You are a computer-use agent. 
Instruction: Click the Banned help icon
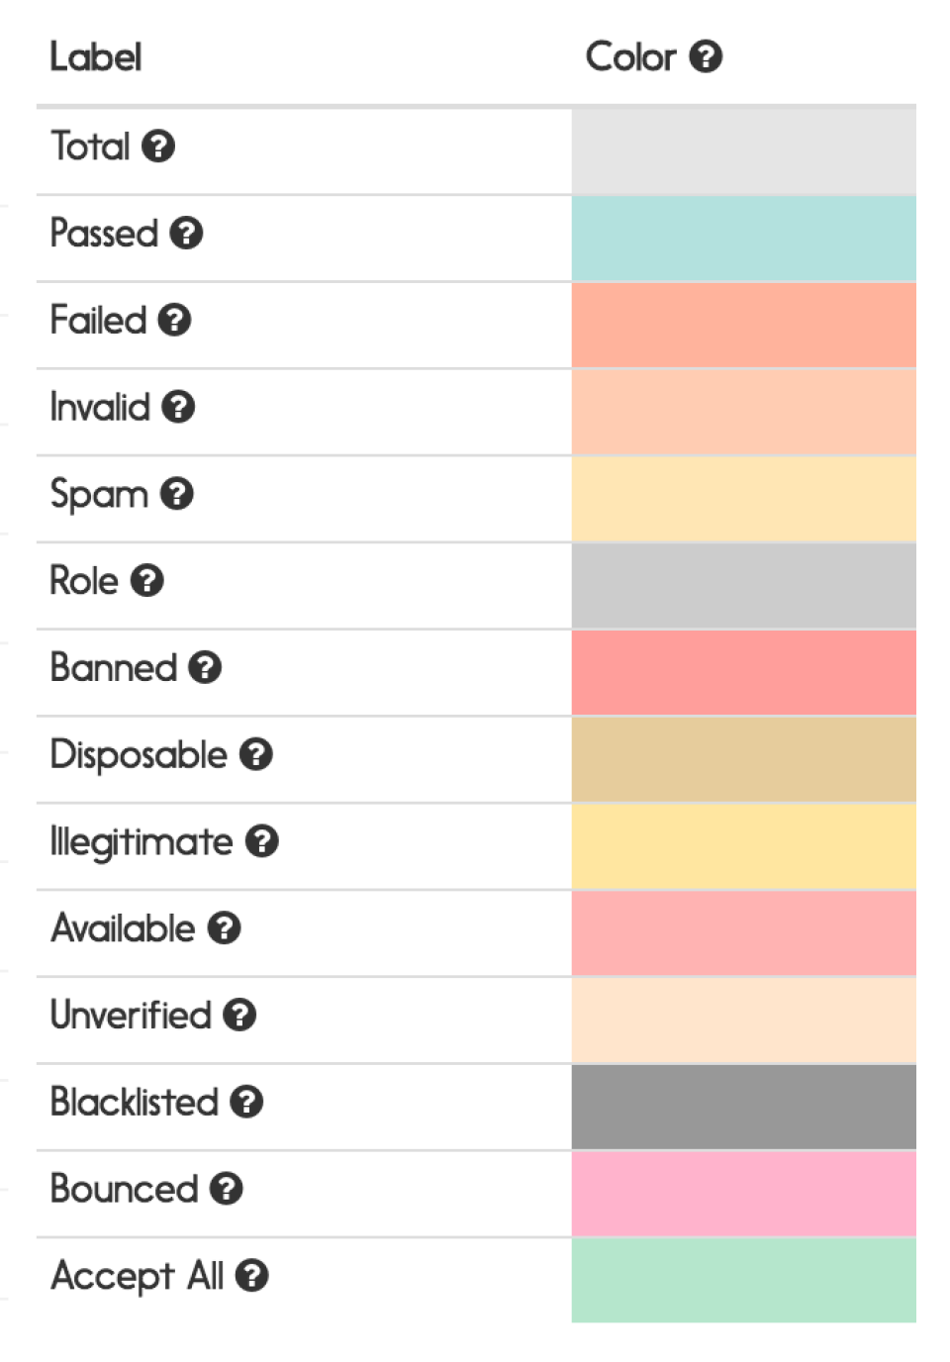pyautogui.click(x=205, y=667)
